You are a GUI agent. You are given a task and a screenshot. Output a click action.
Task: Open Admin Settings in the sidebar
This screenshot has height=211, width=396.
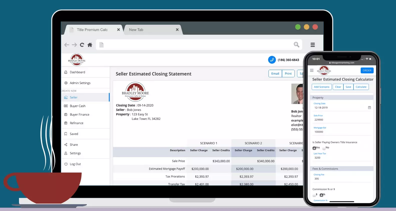click(80, 83)
